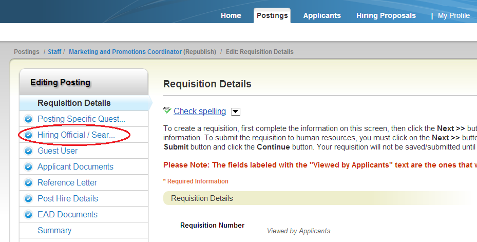The height and width of the screenshot is (242, 477).
Task: Click checkmark icon beside Hiring Official item
Action: [28, 135]
